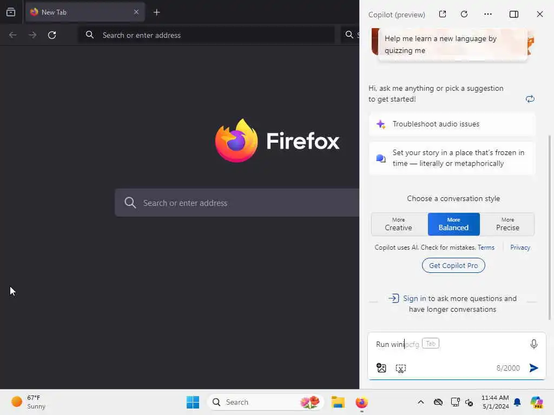Screen dimensions: 554x415
Task: Select More Creative conversation style
Action: tap(399, 224)
